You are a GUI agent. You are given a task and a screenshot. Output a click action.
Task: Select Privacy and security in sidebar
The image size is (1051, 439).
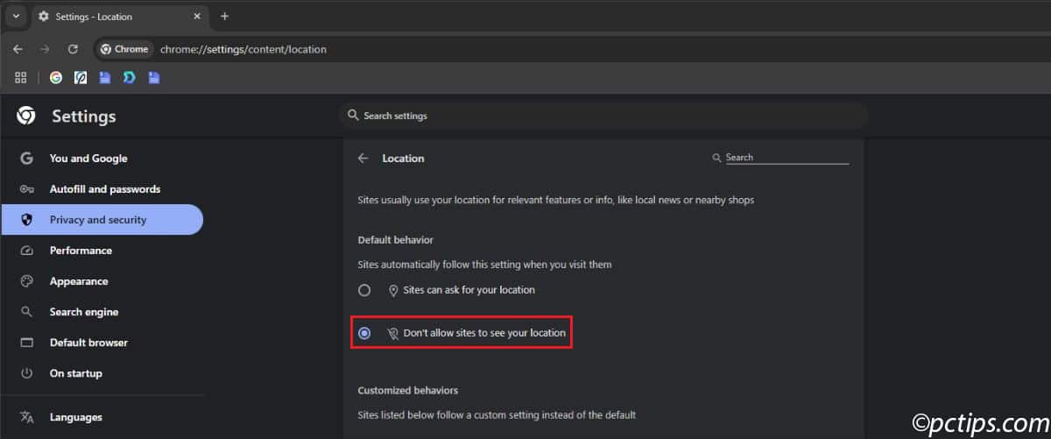tap(102, 220)
